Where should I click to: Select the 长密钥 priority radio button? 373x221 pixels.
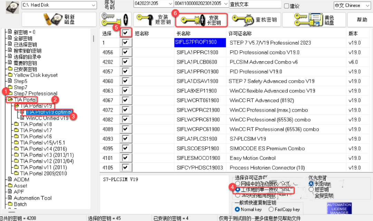311,184
